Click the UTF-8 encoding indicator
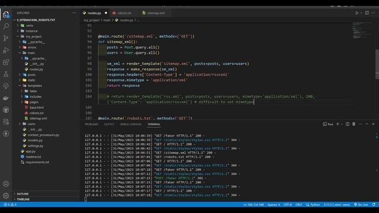This screenshot has width=379, height=213. coord(288,205)
